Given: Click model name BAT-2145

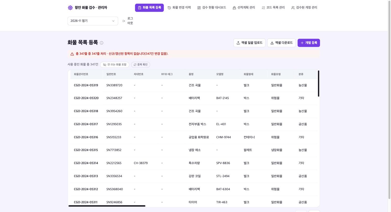Looking at the screenshot, I should pos(223,98).
